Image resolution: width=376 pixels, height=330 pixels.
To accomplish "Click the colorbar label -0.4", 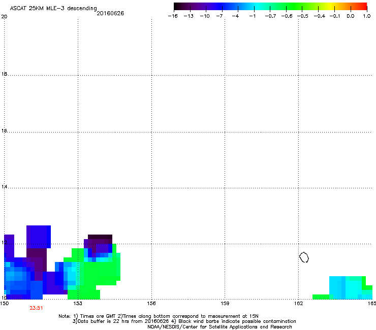I will pyautogui.click(x=320, y=16).
